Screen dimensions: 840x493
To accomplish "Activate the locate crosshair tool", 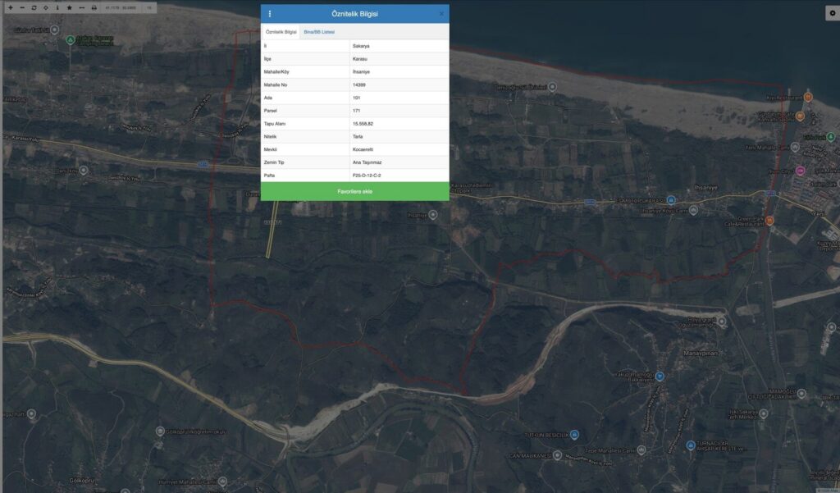I will tap(46, 7).
